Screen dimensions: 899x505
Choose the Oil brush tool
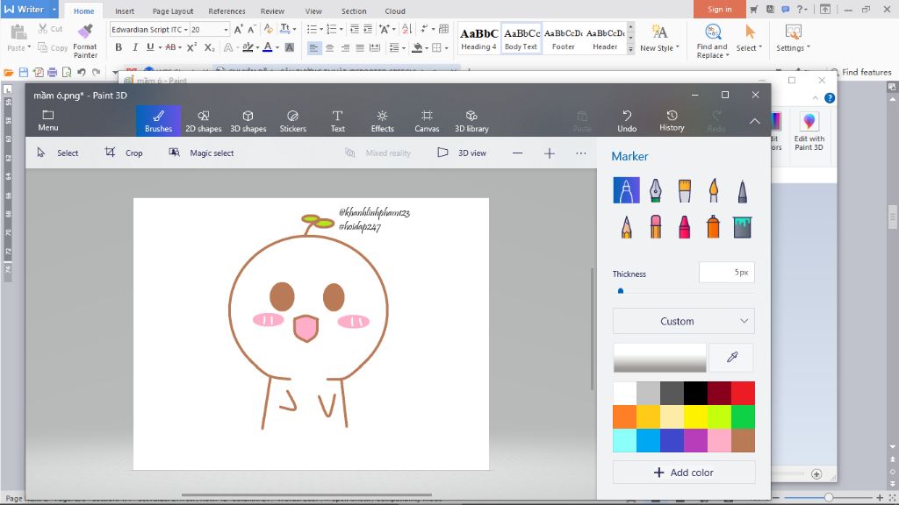pos(684,190)
